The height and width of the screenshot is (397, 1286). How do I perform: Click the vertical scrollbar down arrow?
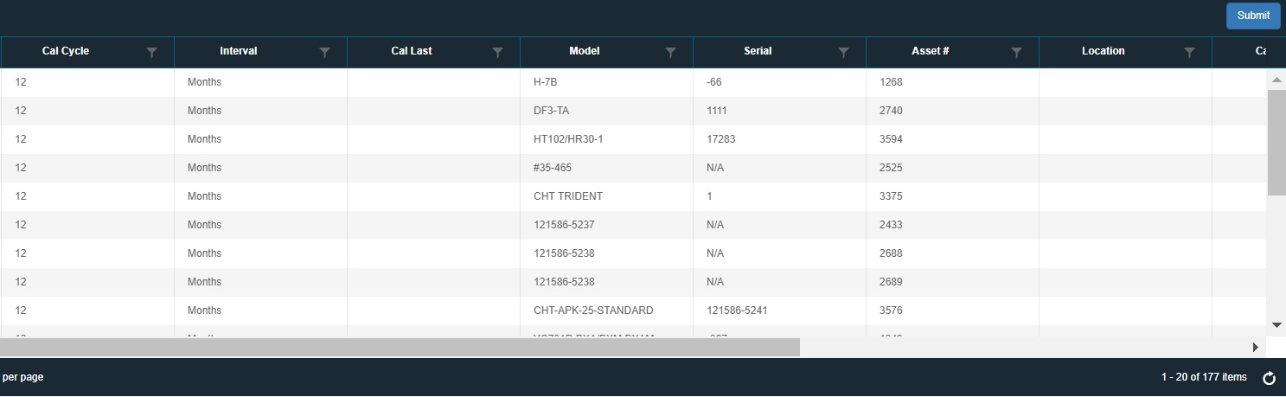[x=1276, y=324]
